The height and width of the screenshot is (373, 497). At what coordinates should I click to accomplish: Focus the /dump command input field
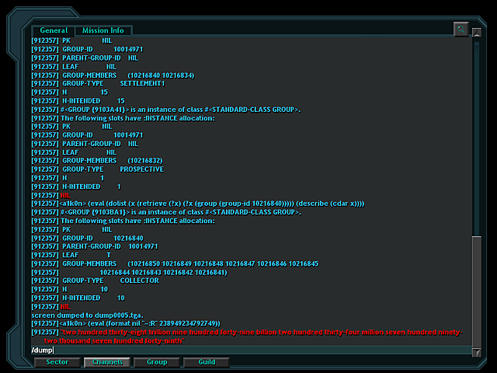pyautogui.click(x=251, y=350)
